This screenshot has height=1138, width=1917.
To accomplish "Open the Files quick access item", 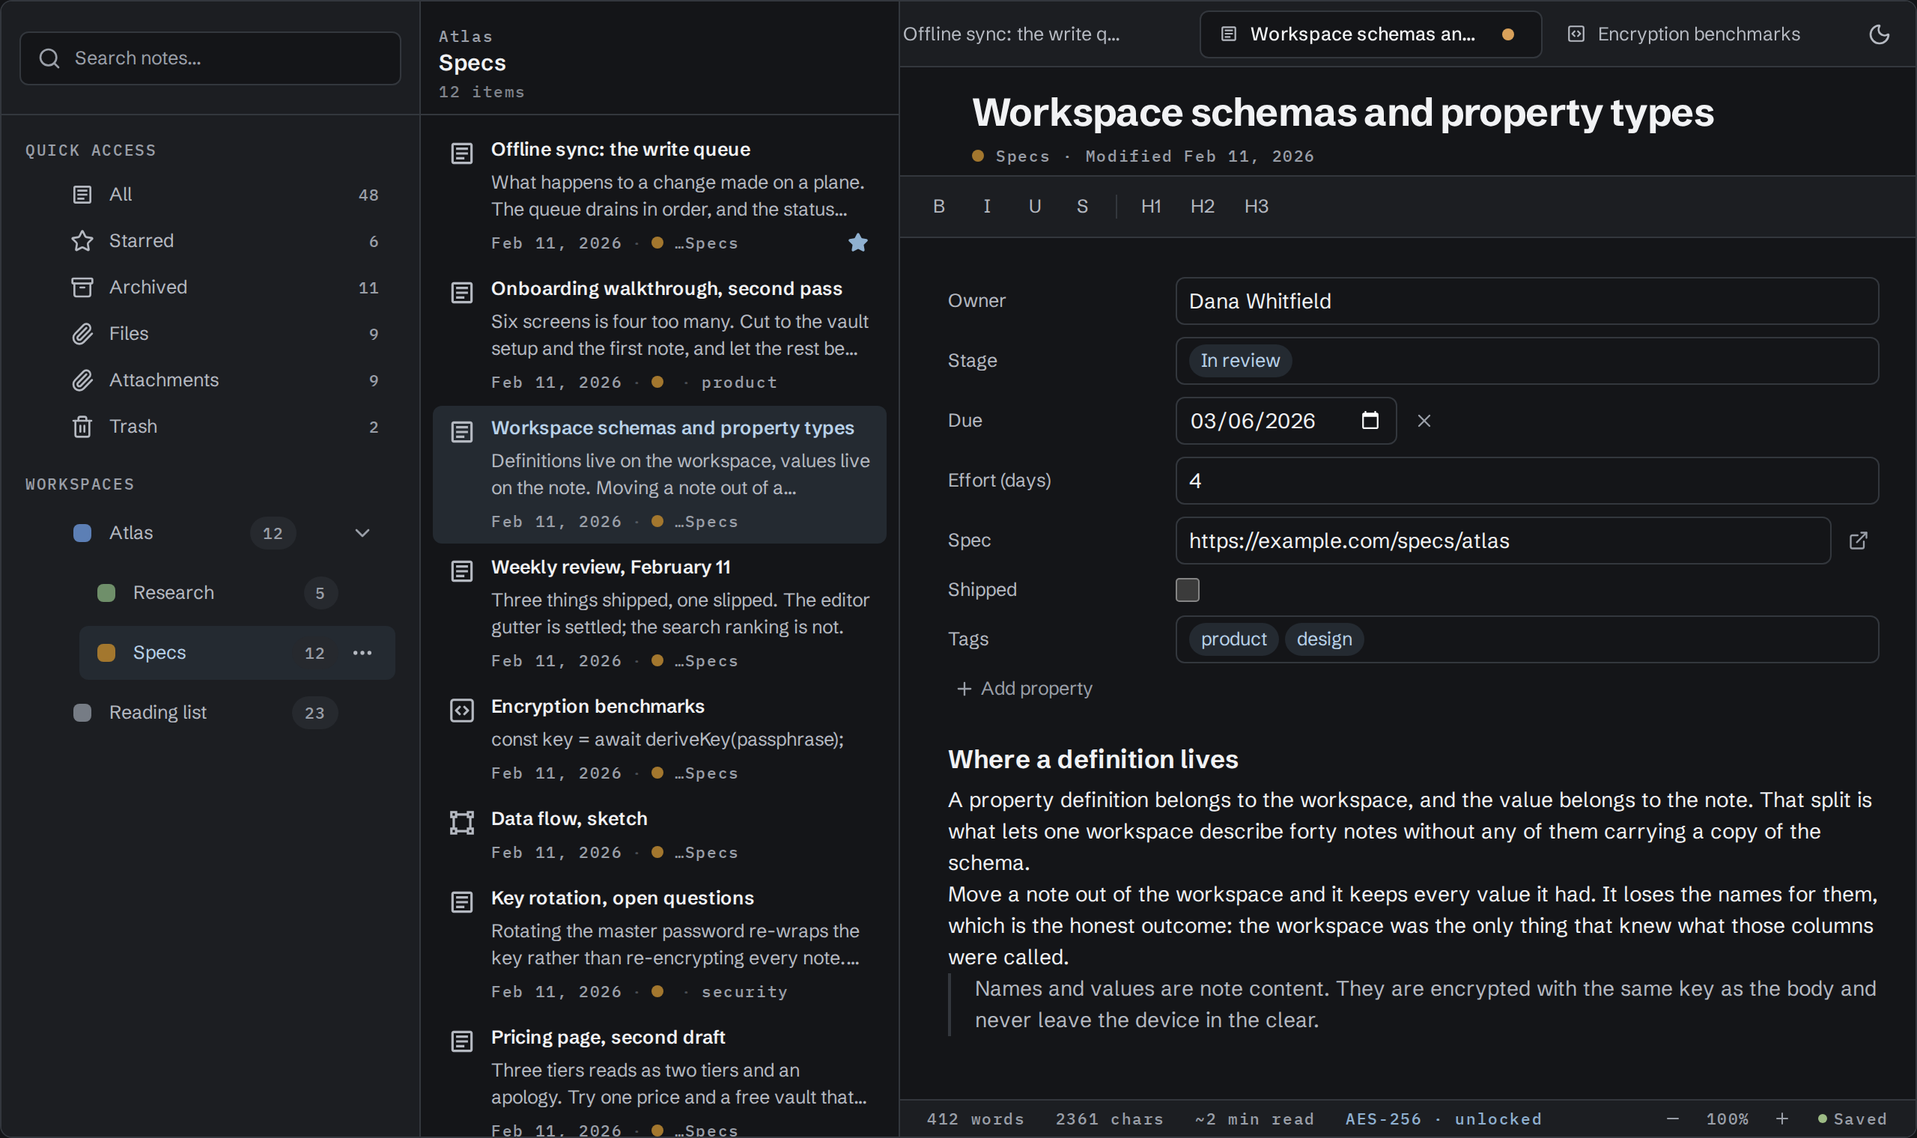I will pos(225,334).
